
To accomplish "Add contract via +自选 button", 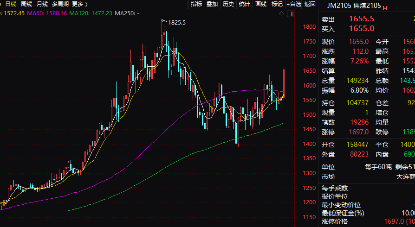I will [294, 4].
